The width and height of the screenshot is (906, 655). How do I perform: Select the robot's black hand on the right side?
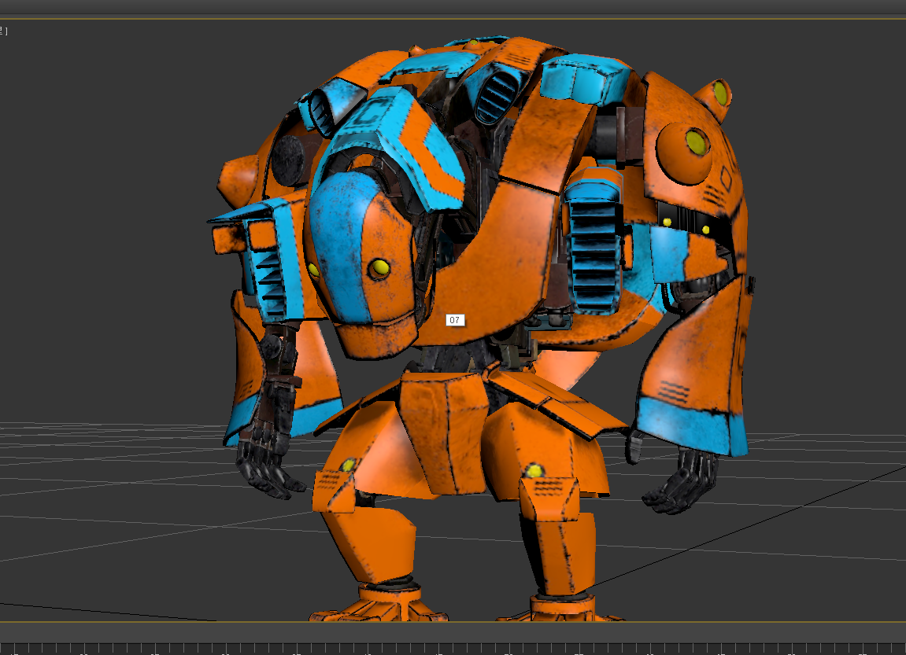pyautogui.click(x=682, y=484)
